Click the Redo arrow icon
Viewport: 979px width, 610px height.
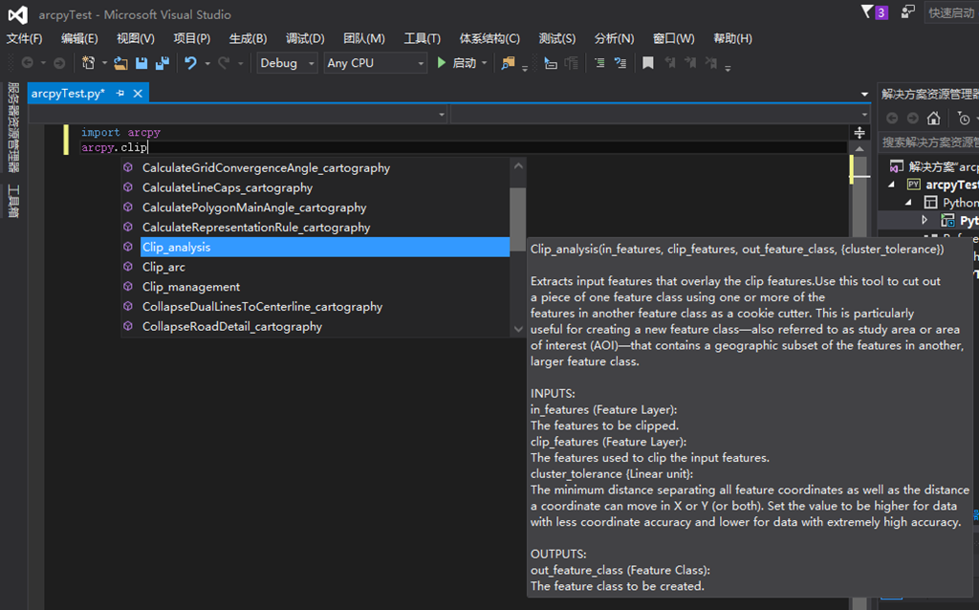tap(224, 62)
